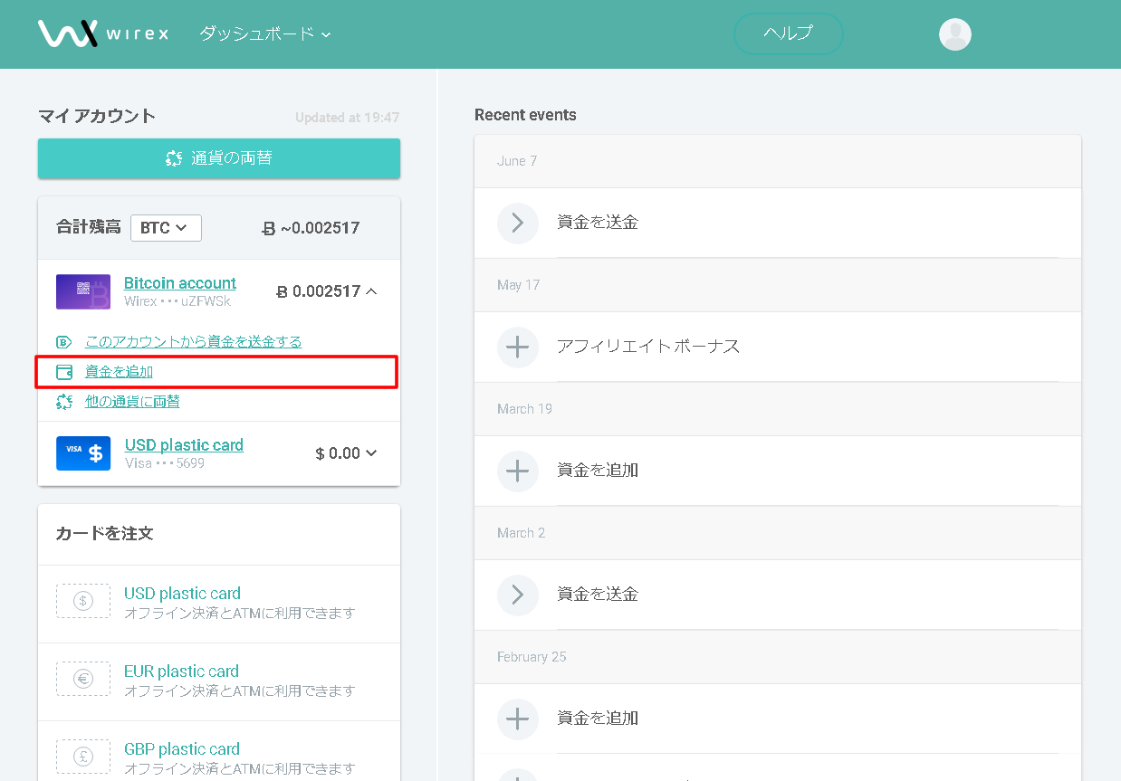Open February 25 資金を追加 event
Image resolution: width=1121 pixels, height=781 pixels.
[x=778, y=719]
